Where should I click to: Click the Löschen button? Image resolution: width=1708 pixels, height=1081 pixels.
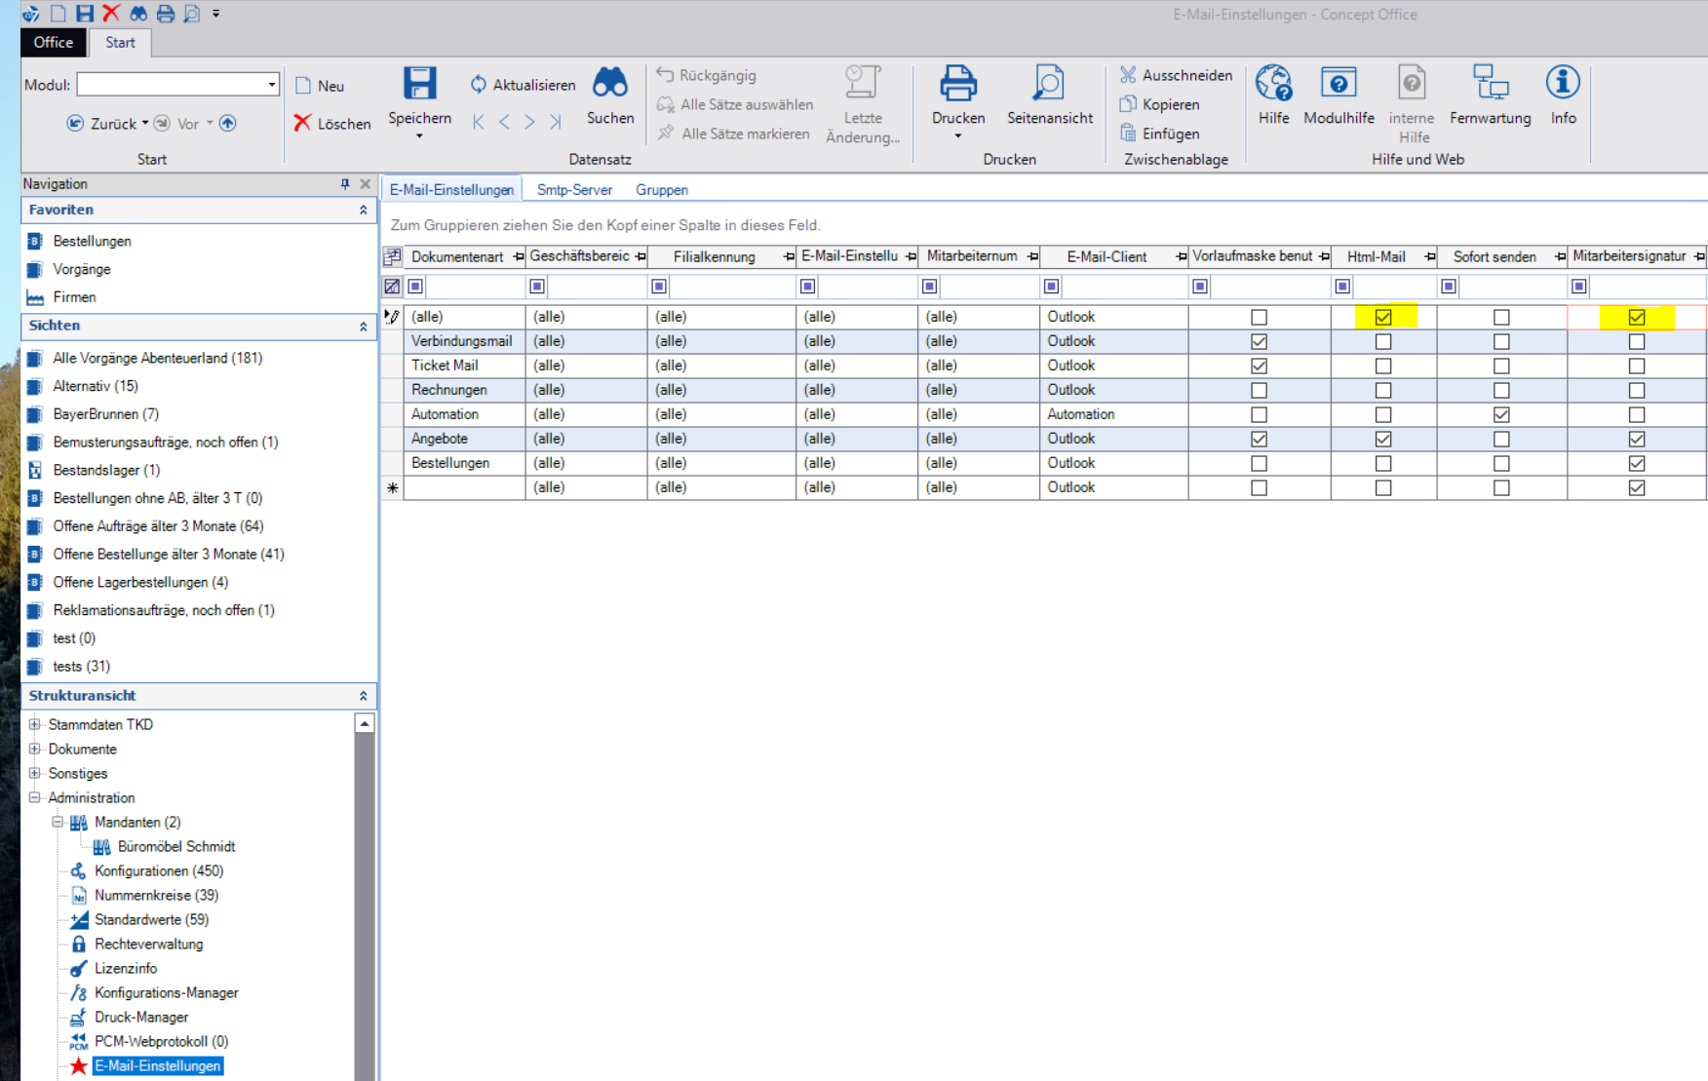tap(332, 124)
